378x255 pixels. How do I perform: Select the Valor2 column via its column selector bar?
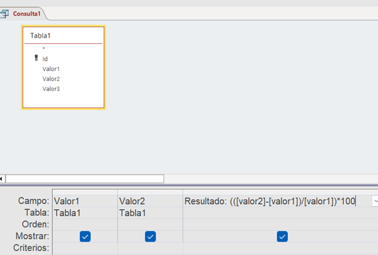pyautogui.click(x=150, y=192)
